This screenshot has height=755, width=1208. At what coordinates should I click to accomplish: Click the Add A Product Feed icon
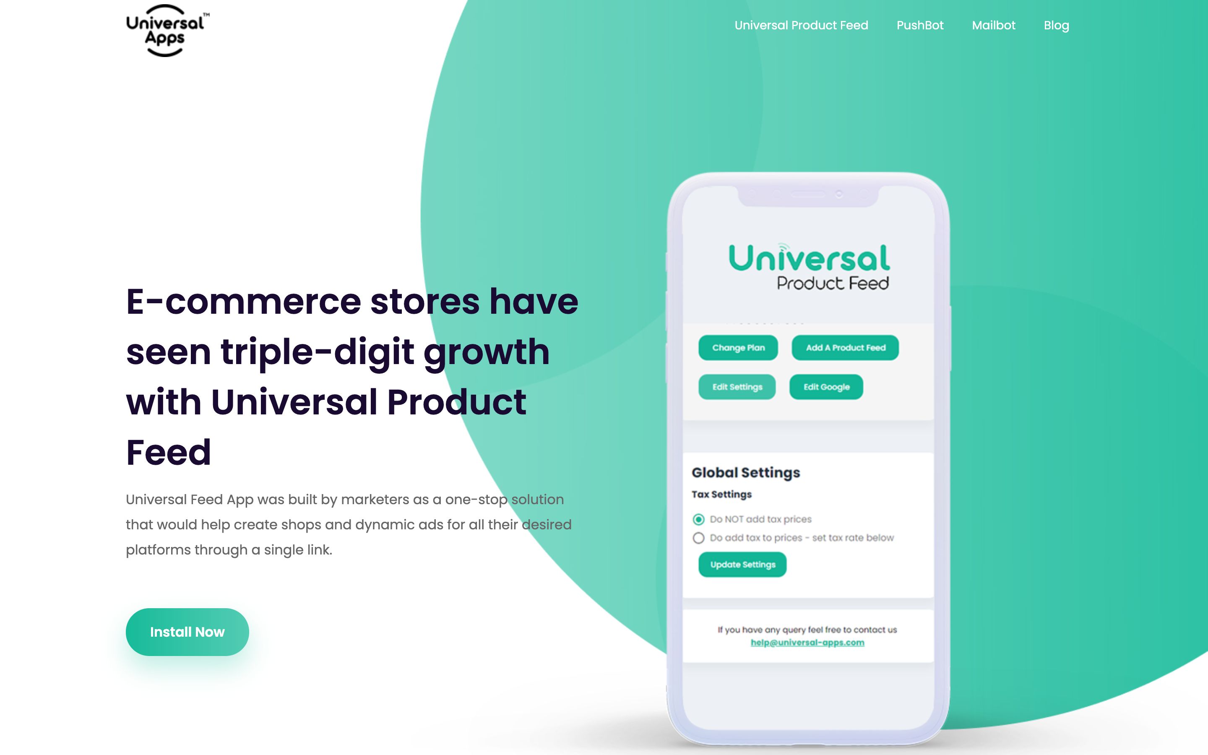(x=843, y=347)
